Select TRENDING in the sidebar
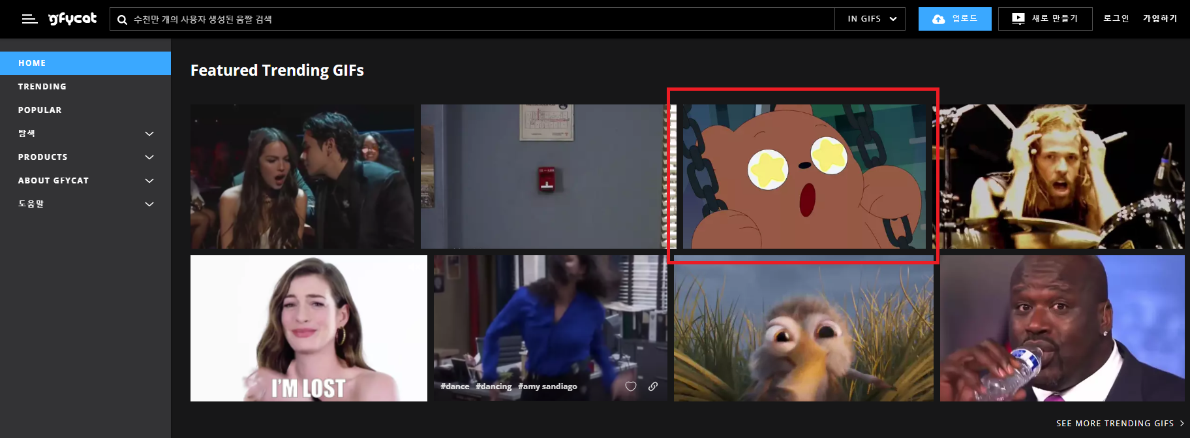Screen dimensions: 1190x438 tap(85, 87)
